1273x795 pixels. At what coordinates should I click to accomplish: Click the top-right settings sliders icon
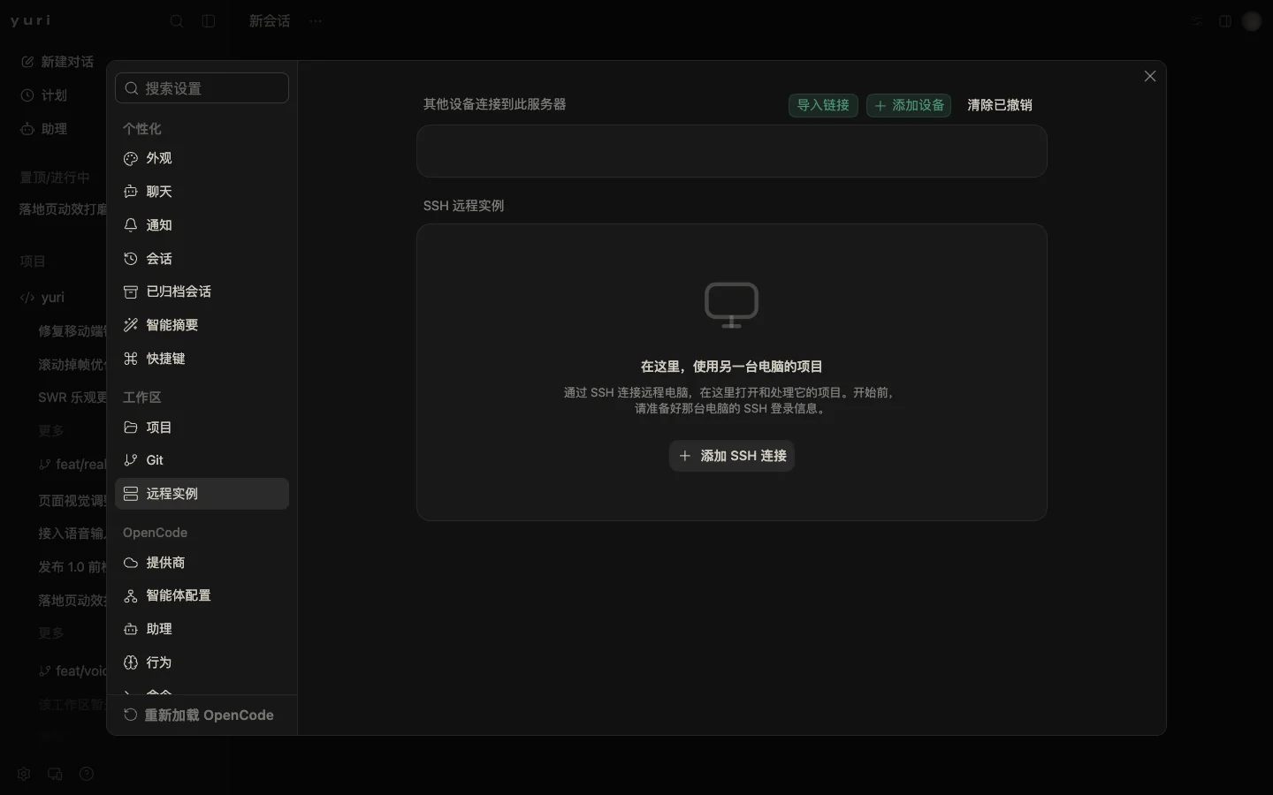1197,21
